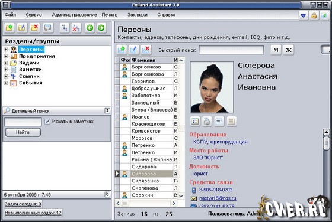
Task: Click the blue down-triangle icon in menu bar
Action: [303, 15]
